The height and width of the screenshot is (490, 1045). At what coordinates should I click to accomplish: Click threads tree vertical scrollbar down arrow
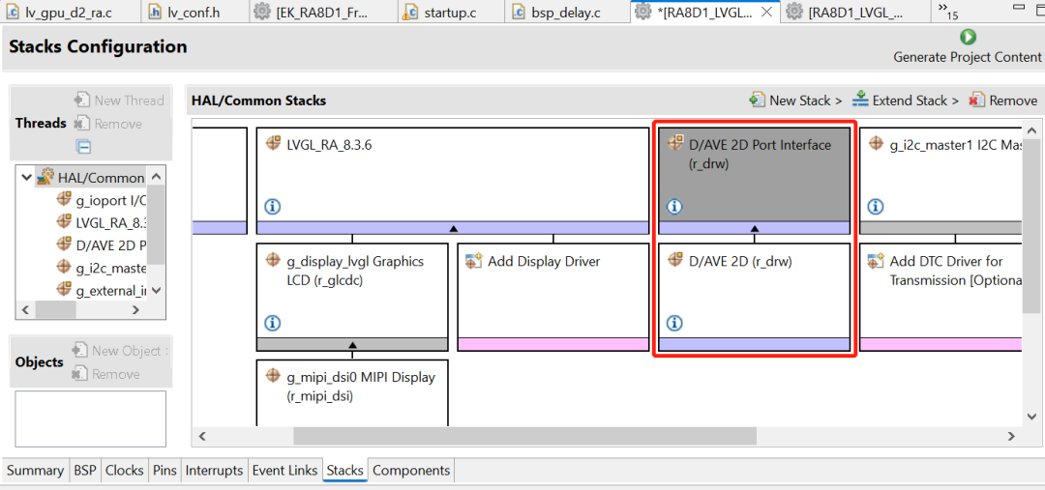(157, 290)
